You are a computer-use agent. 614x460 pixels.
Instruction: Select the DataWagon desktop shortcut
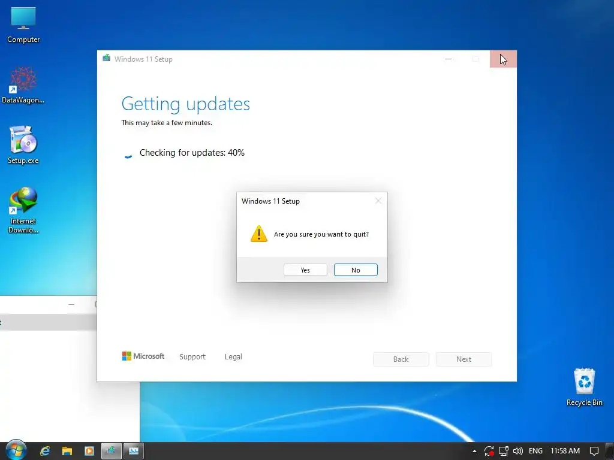point(23,85)
